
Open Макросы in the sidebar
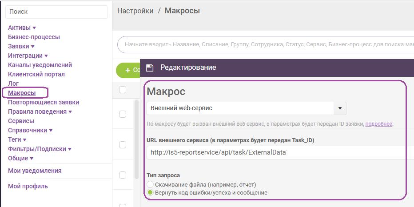point(22,93)
